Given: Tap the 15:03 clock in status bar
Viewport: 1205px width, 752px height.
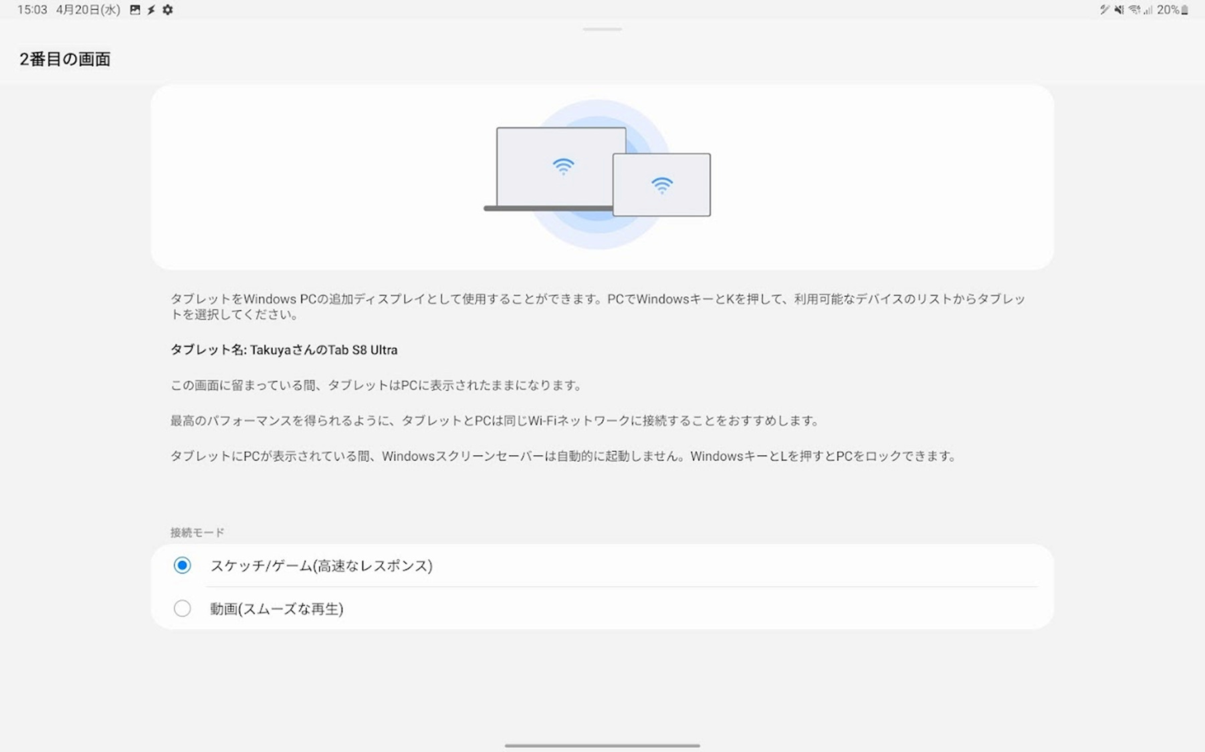Looking at the screenshot, I should (x=32, y=10).
